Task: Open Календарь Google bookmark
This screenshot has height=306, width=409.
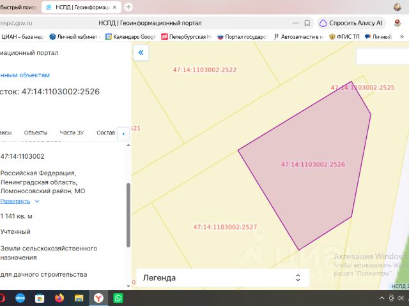Action: pyautogui.click(x=130, y=37)
